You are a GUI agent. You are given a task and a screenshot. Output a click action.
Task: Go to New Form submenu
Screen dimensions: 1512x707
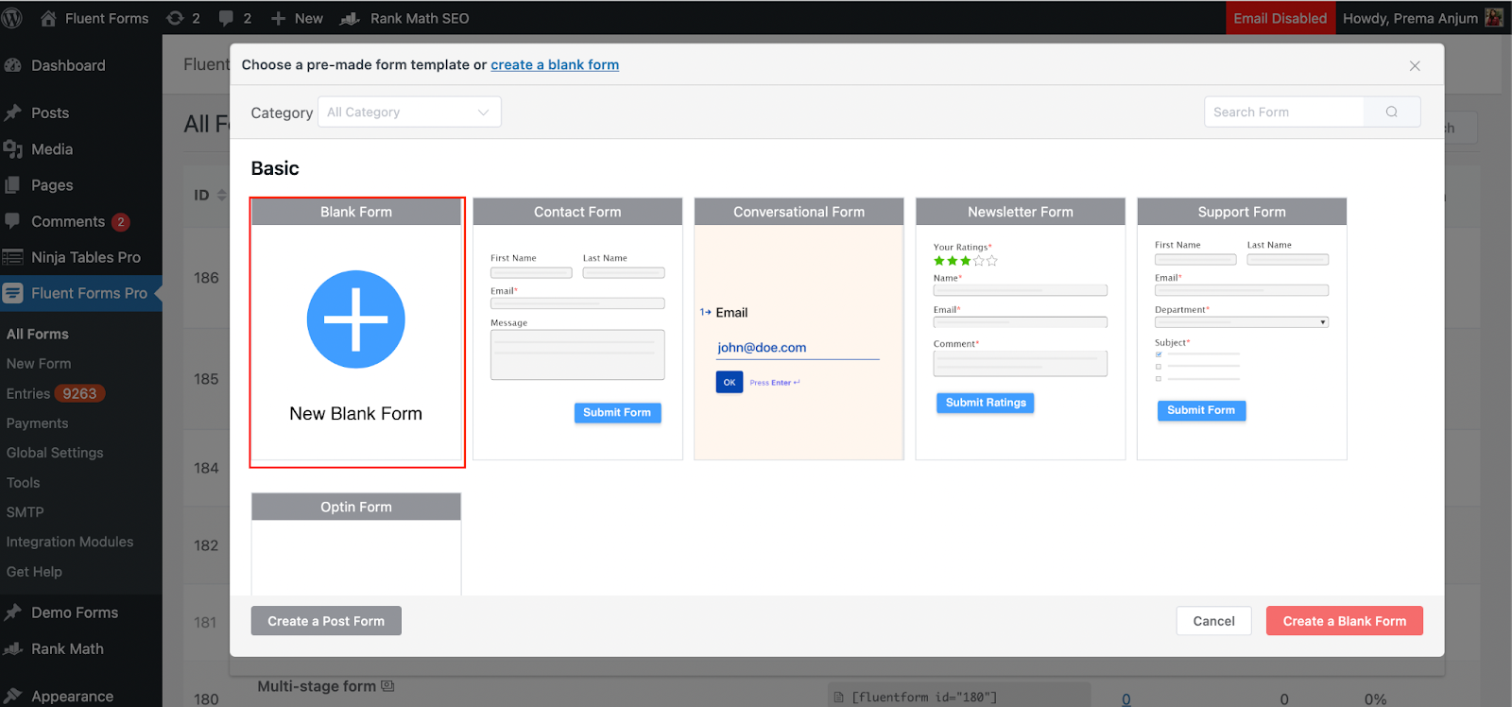click(x=39, y=363)
